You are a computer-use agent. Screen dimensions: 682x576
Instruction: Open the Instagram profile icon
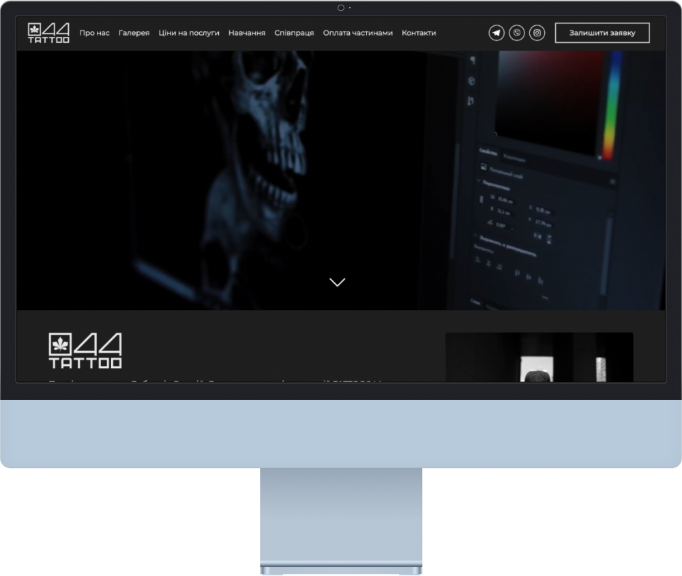pyautogui.click(x=537, y=33)
